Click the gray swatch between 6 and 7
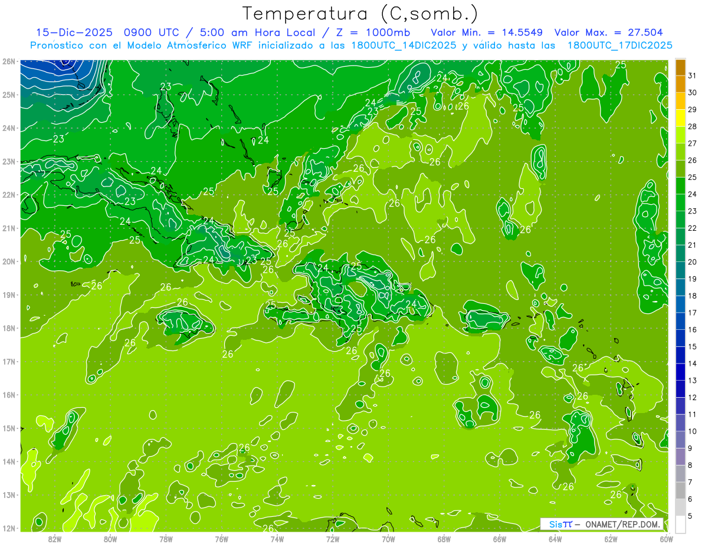 (680, 490)
